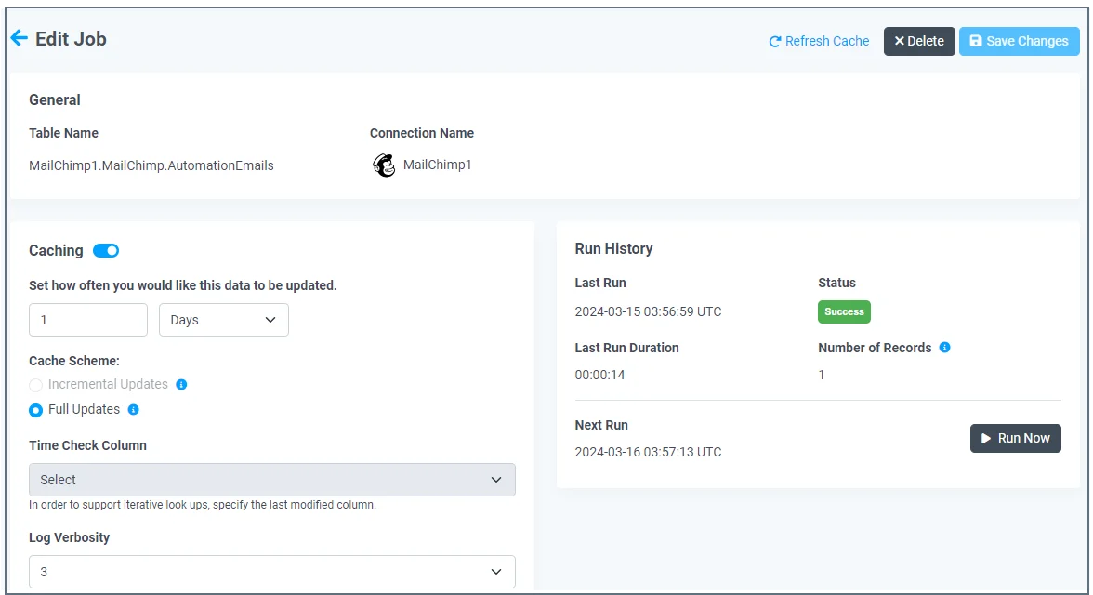Viewport: 1093px width, 595px height.
Task: Open the Days interval unit dropdown
Action: 224,320
